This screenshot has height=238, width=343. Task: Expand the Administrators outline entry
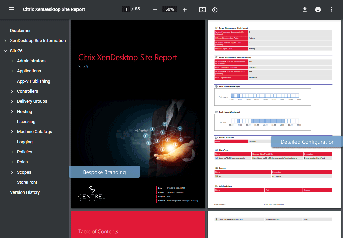pos(12,61)
